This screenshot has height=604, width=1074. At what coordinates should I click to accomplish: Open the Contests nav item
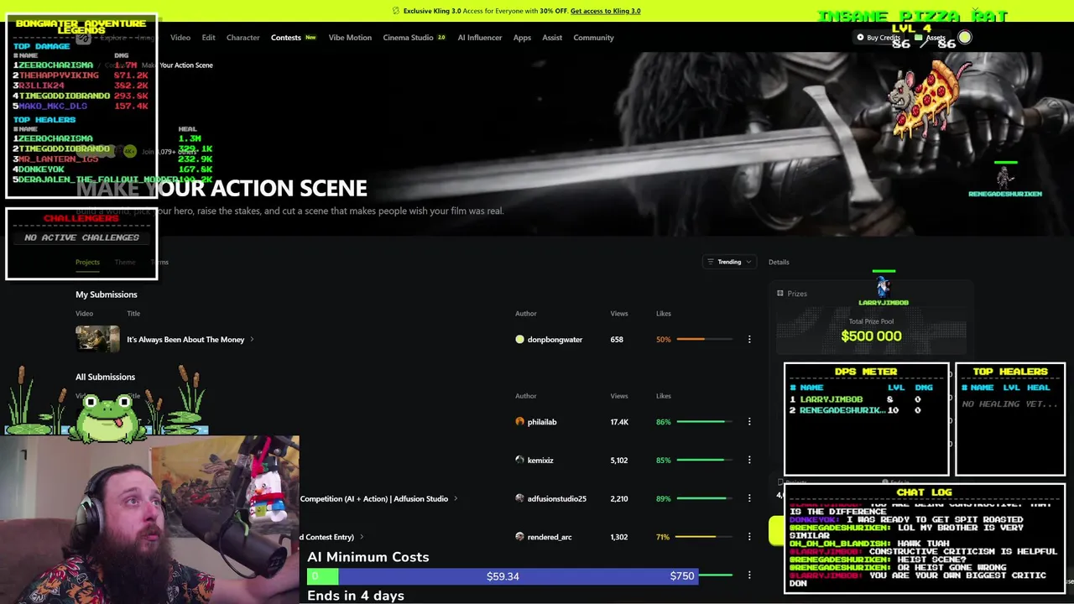click(286, 38)
